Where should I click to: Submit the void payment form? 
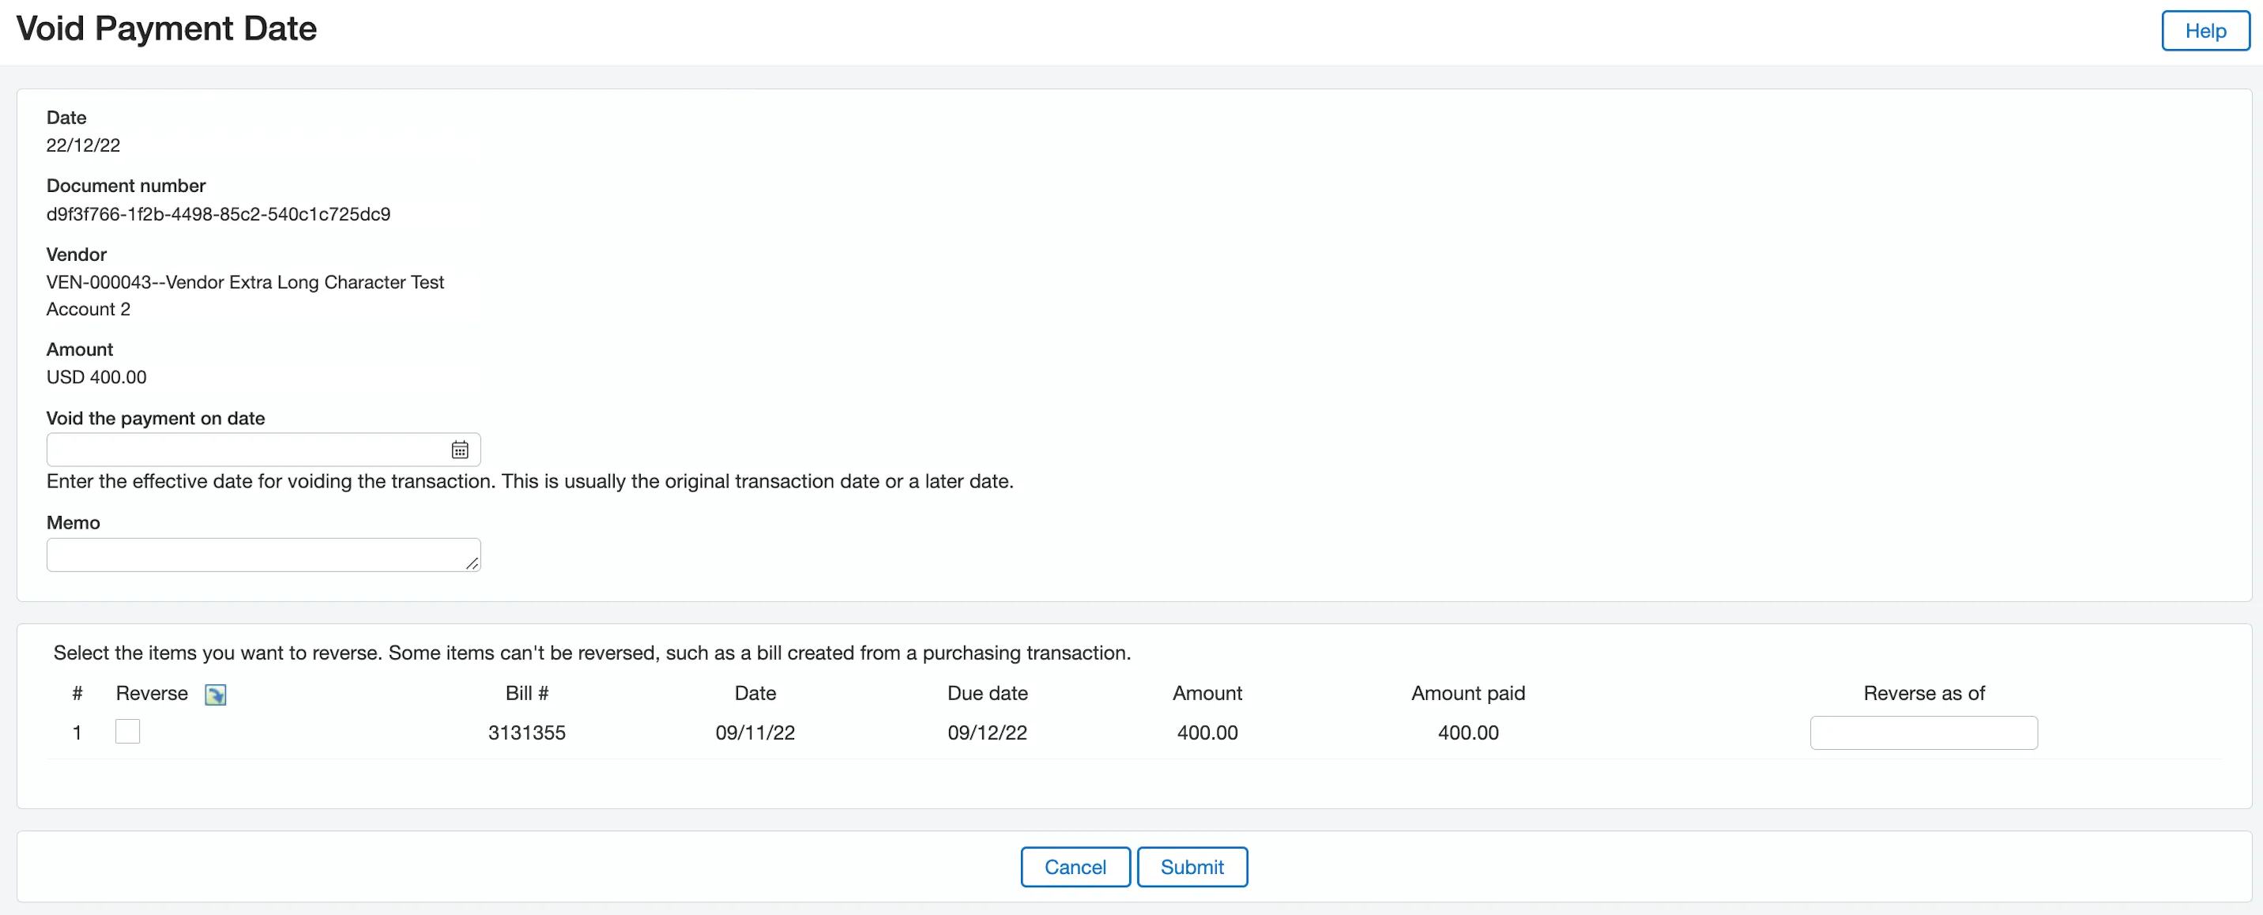point(1192,867)
